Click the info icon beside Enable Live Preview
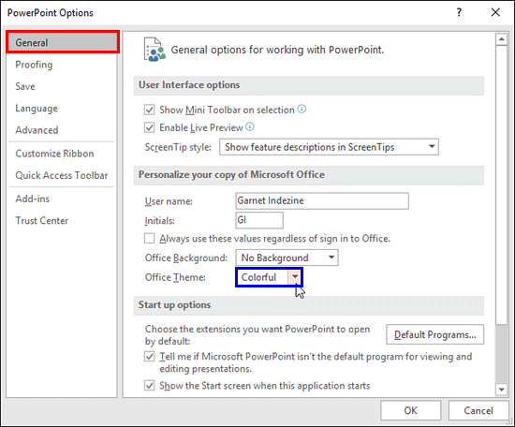This screenshot has width=515, height=427. click(250, 126)
